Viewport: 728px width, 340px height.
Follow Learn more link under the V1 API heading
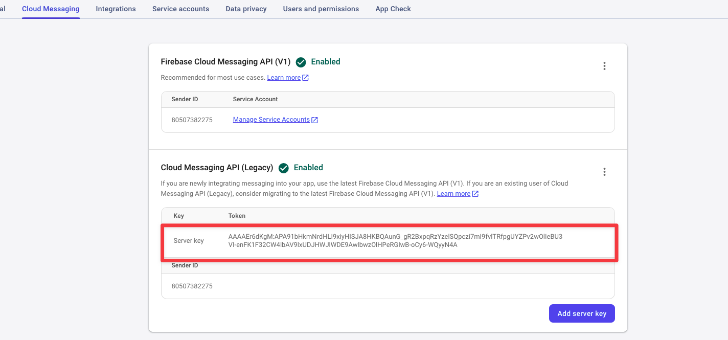288,78
